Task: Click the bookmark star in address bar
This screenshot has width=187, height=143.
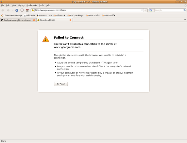Action: tap(142, 10)
